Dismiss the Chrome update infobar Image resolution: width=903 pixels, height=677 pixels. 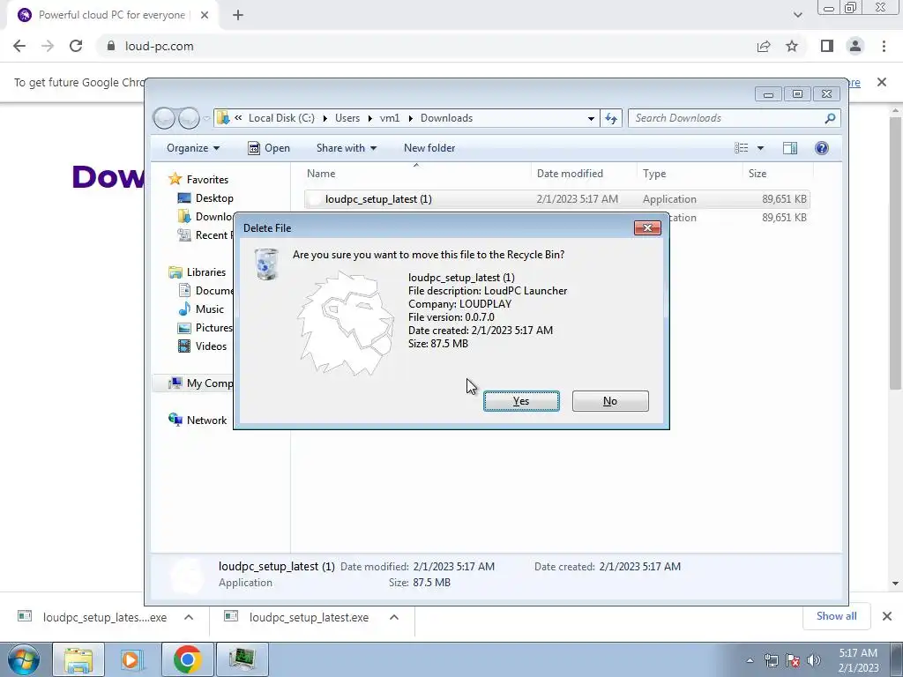pos(882,82)
